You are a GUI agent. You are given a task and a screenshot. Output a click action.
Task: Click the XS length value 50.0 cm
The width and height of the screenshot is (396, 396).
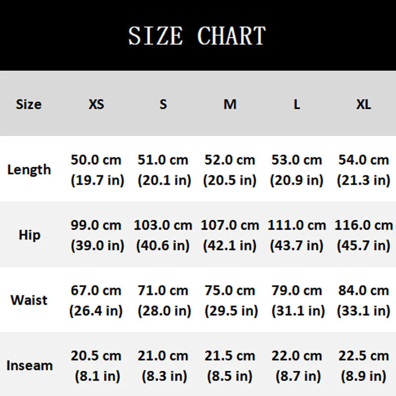pos(96,160)
